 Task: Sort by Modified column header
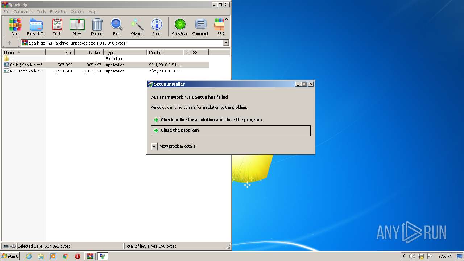[165, 53]
